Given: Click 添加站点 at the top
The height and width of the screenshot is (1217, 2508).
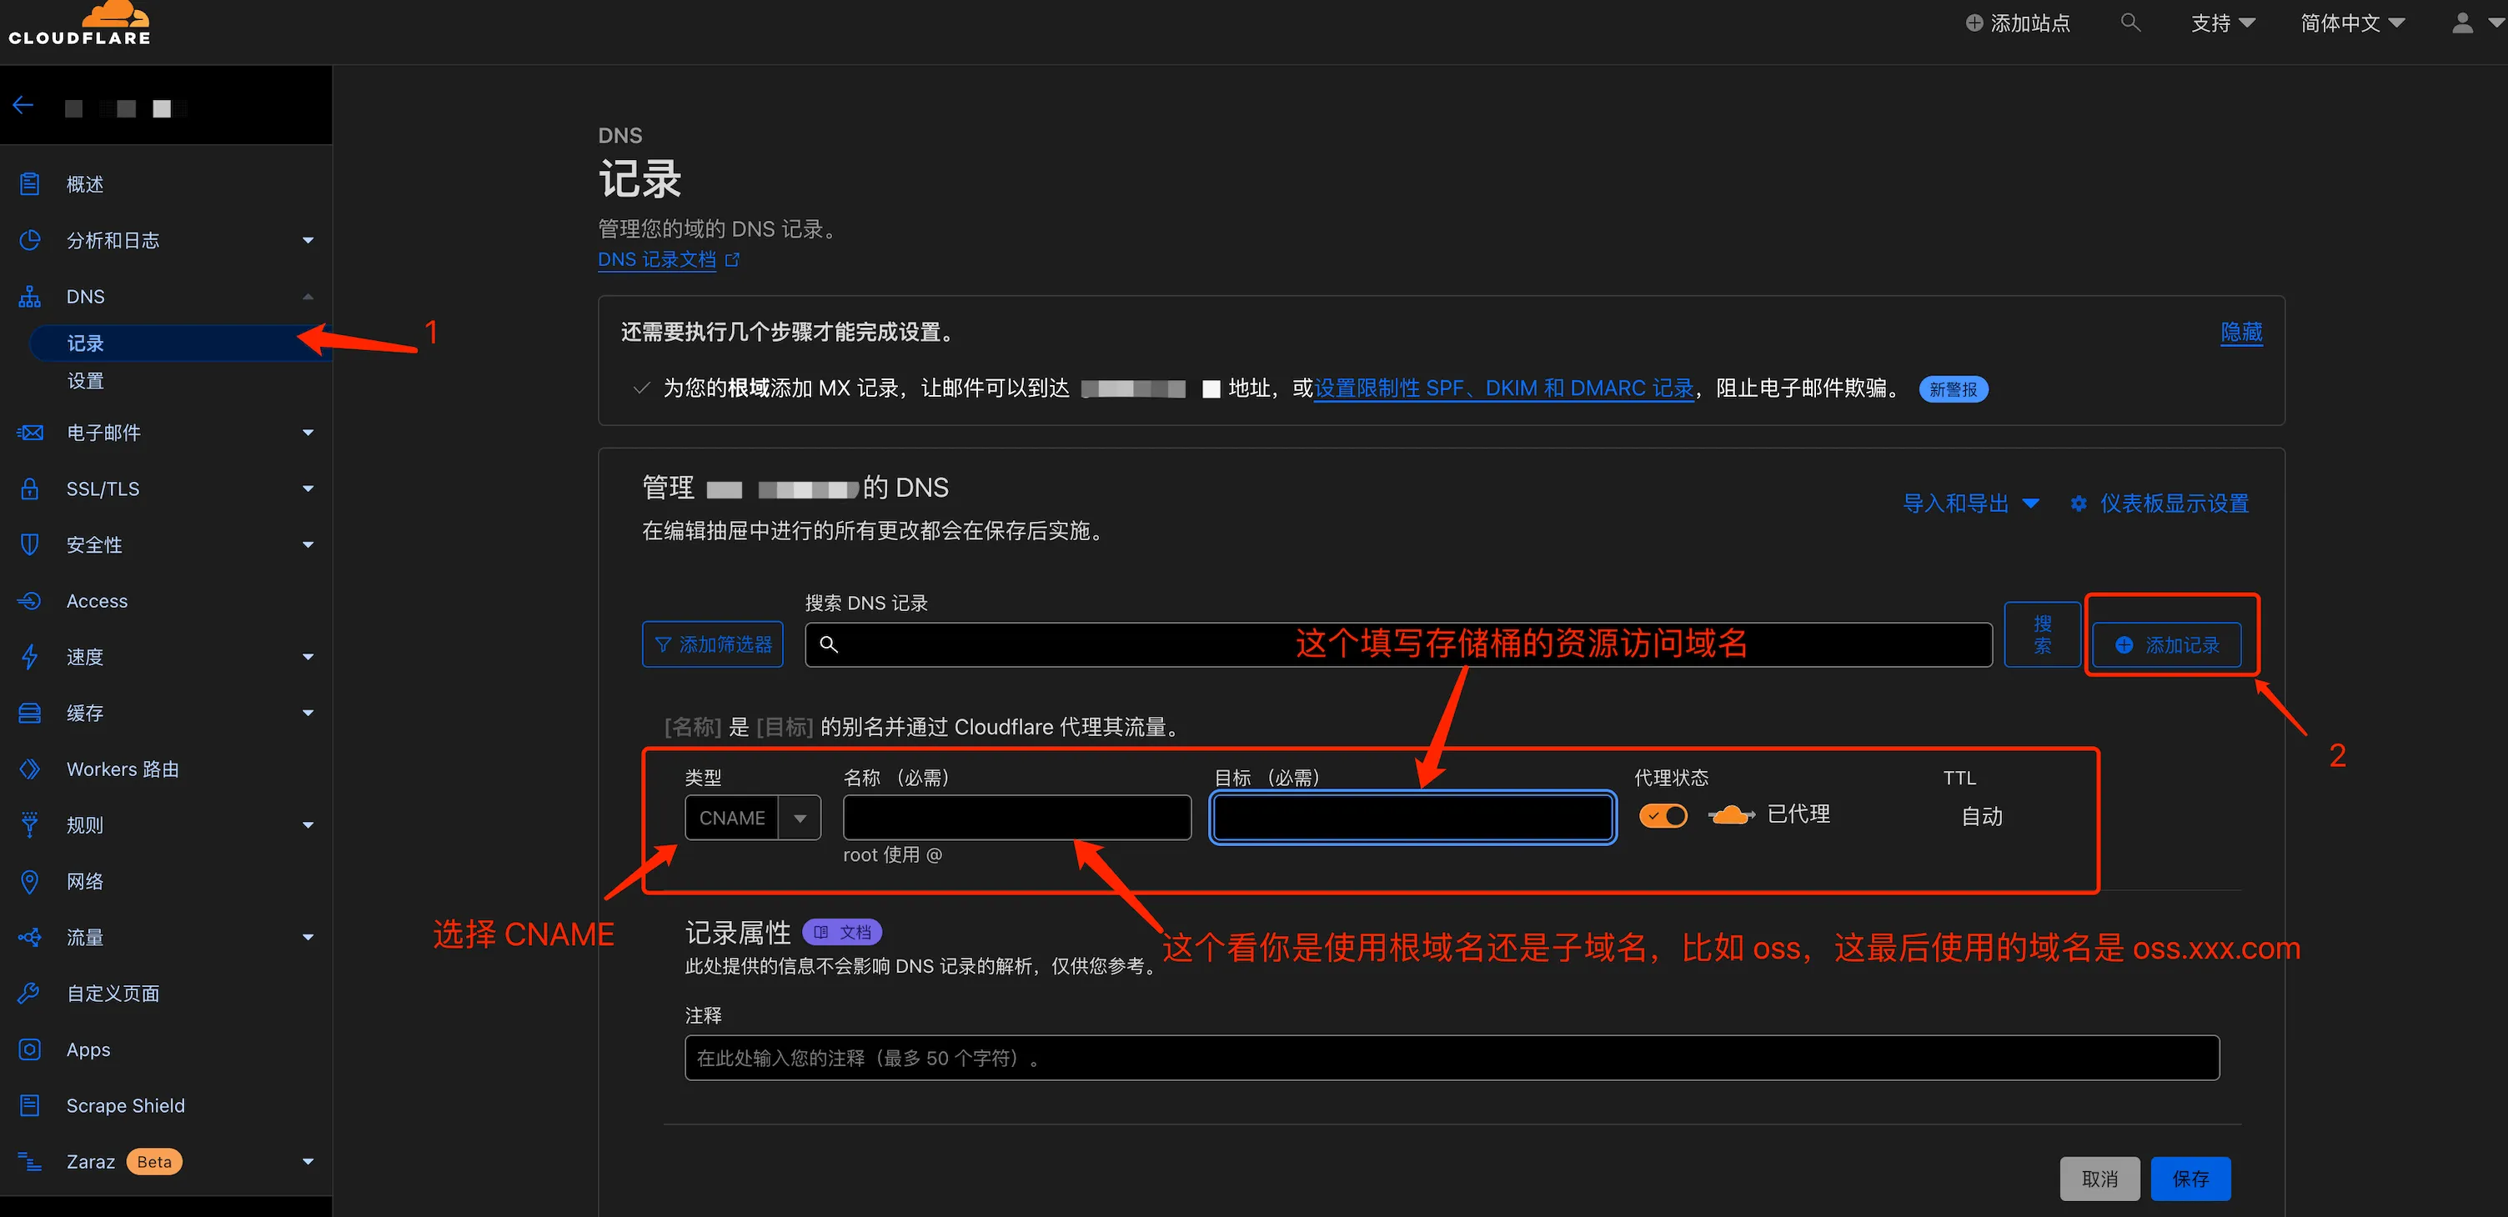Looking at the screenshot, I should coord(2017,23).
